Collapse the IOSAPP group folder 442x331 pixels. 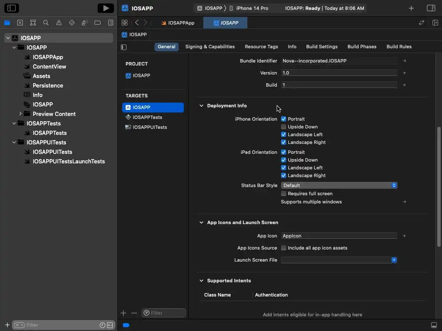(x=14, y=47)
